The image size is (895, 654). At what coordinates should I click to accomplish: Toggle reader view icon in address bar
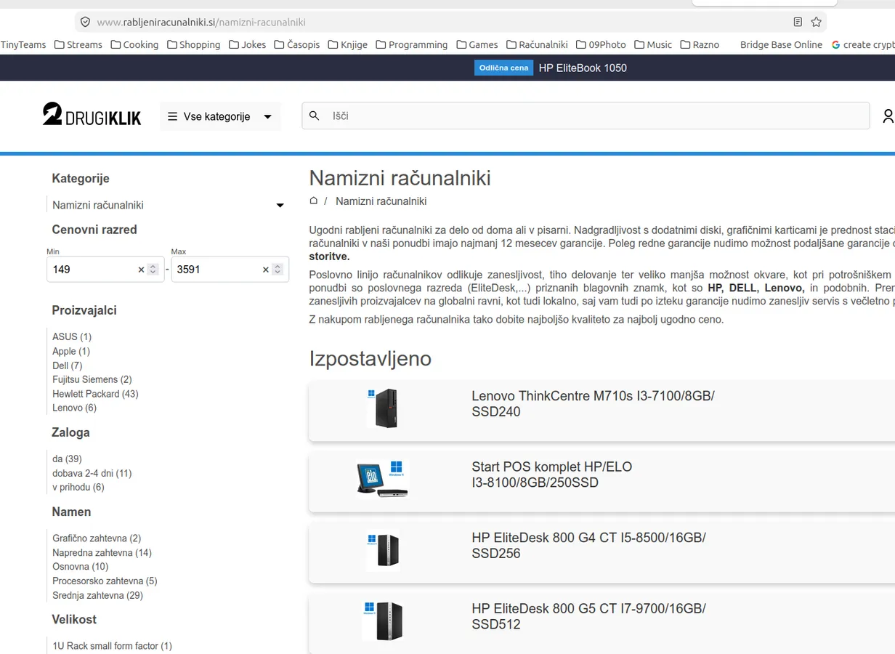click(x=798, y=22)
